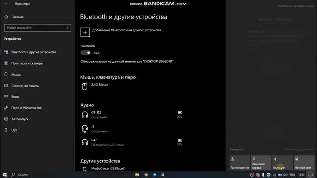The image size is (317, 178).
Task: Select the JS audio device
Action: [131, 129]
